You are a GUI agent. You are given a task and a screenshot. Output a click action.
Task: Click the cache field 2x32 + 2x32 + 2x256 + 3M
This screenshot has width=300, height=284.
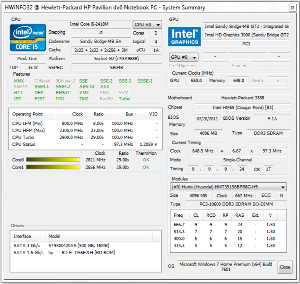(101, 50)
